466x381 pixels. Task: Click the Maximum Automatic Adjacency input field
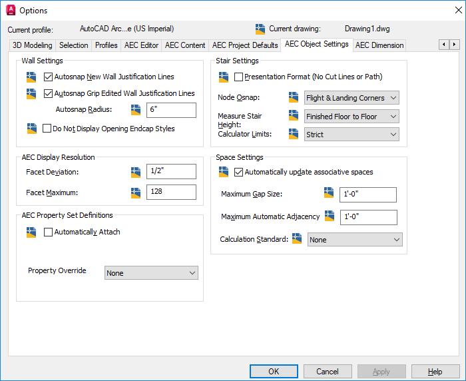click(368, 217)
